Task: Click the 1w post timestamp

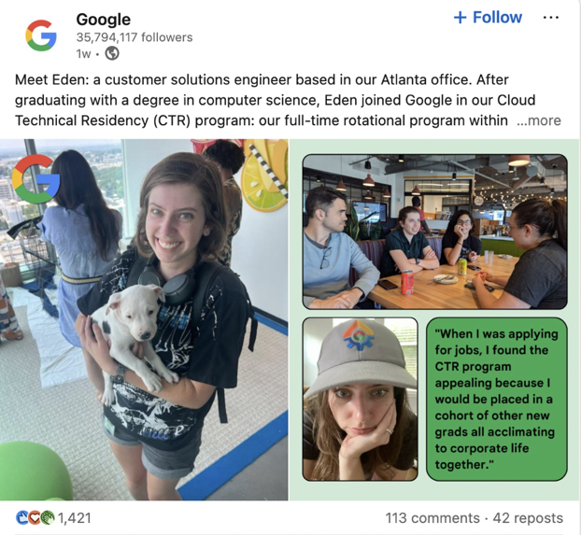Action: pos(83,54)
